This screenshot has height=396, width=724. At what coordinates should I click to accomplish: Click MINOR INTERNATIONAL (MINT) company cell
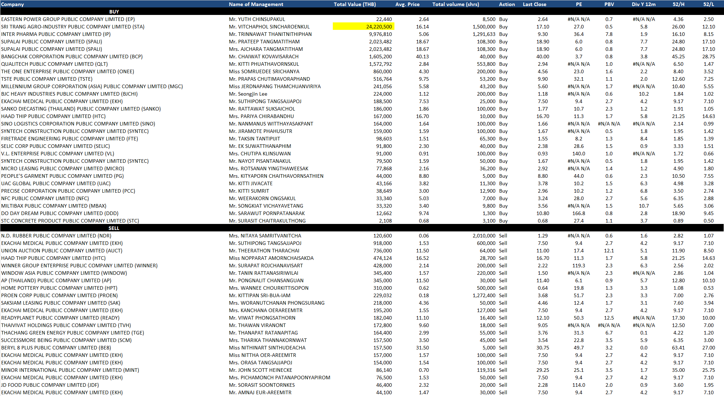click(70, 370)
